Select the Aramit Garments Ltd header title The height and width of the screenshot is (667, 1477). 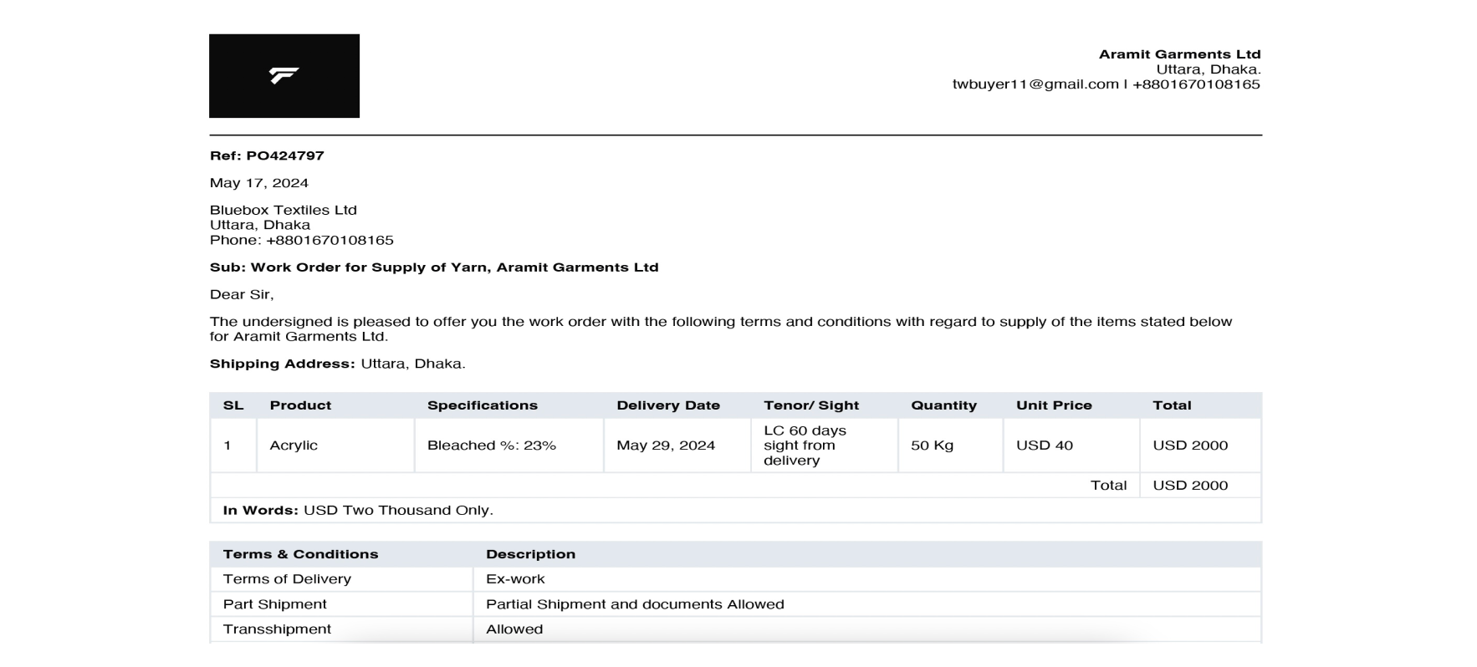coord(1179,54)
